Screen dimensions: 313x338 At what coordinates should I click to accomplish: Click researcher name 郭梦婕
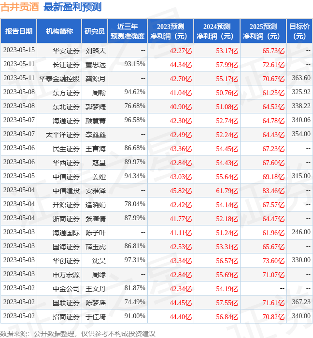(96, 107)
